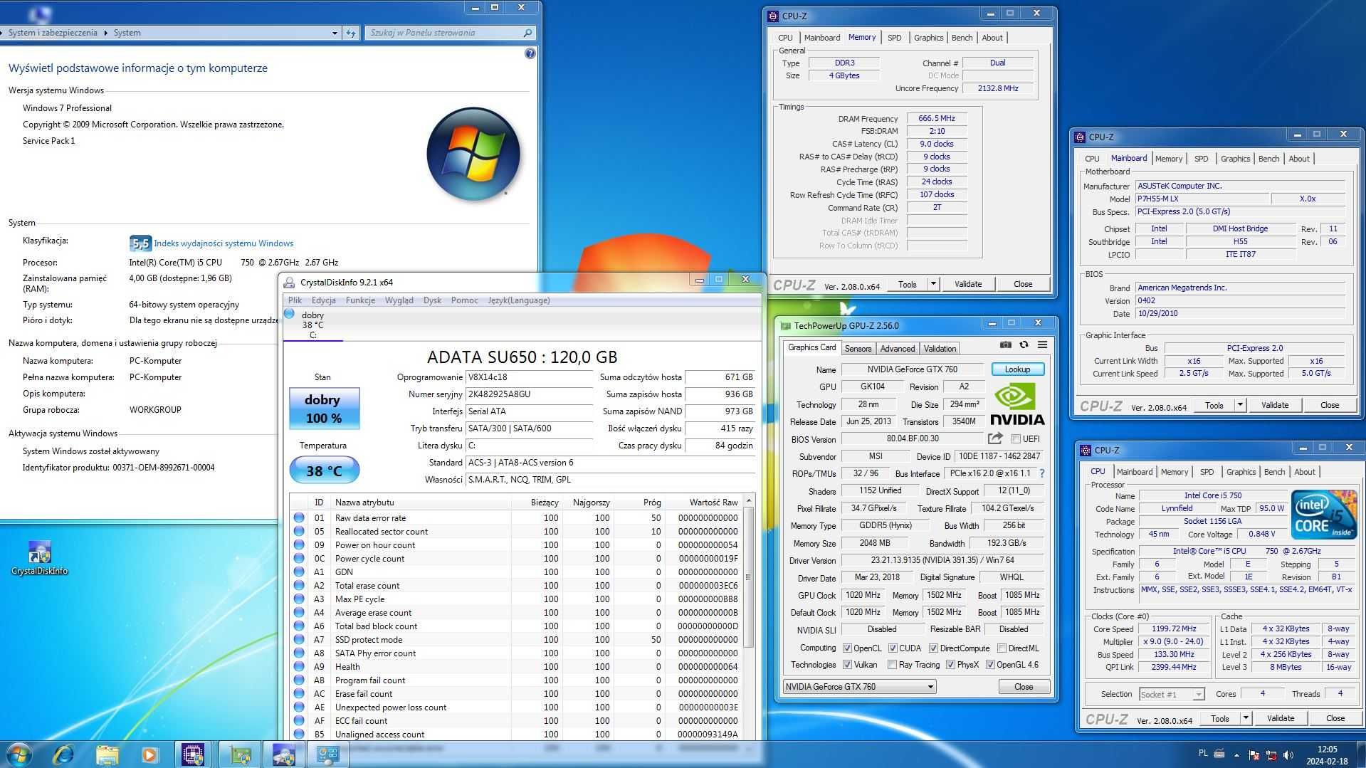
Task: Toggle the Vulkan checkbox
Action: point(847,665)
